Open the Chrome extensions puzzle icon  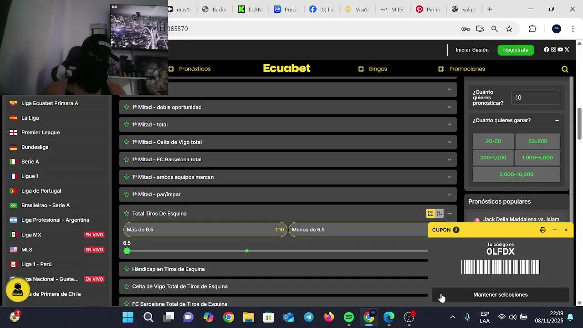pyautogui.click(x=532, y=29)
